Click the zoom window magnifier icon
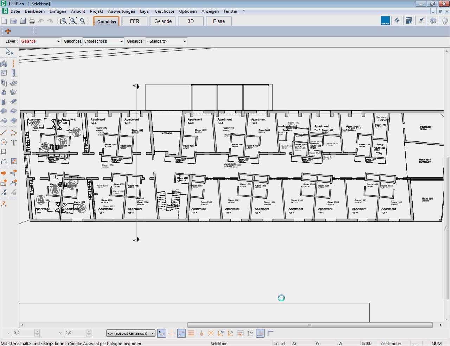The image size is (450, 346). 64,21
